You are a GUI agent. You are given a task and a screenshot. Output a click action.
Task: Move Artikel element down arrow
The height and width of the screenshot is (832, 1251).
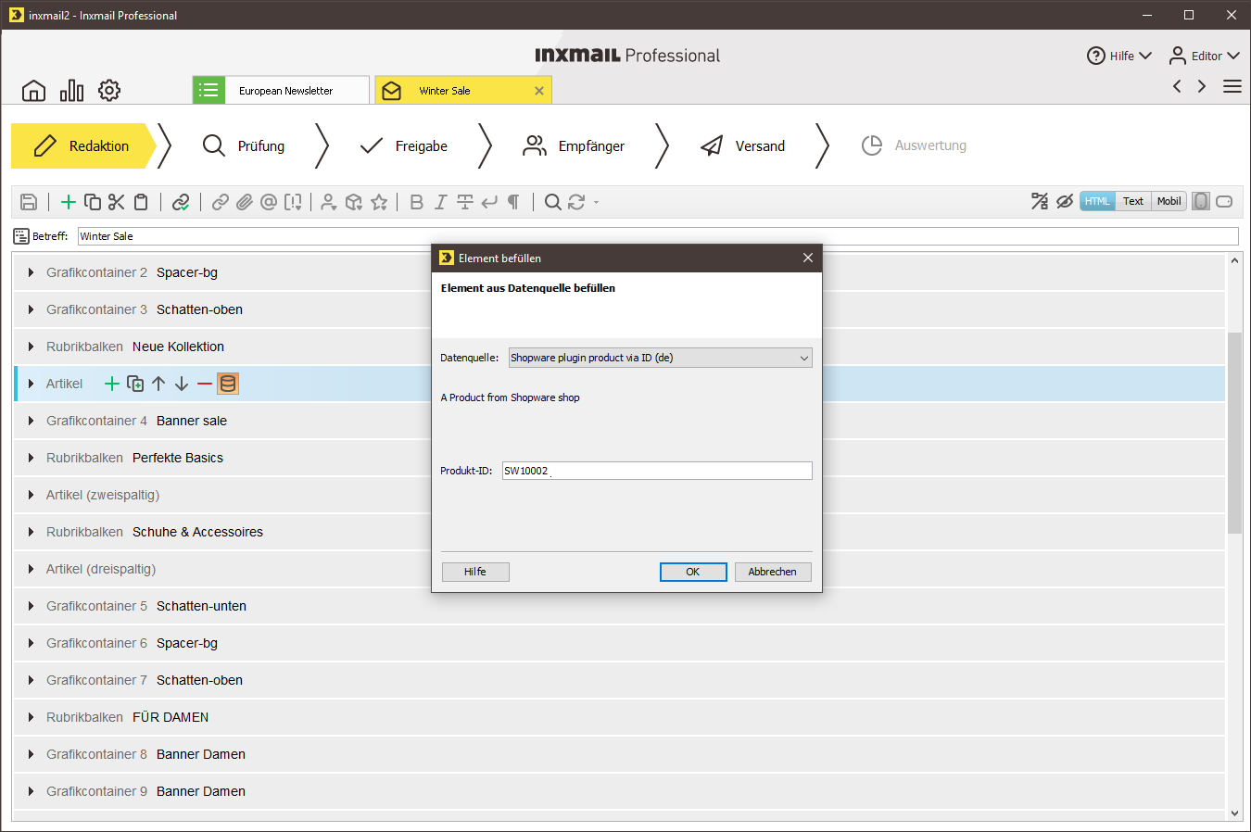[x=182, y=384]
